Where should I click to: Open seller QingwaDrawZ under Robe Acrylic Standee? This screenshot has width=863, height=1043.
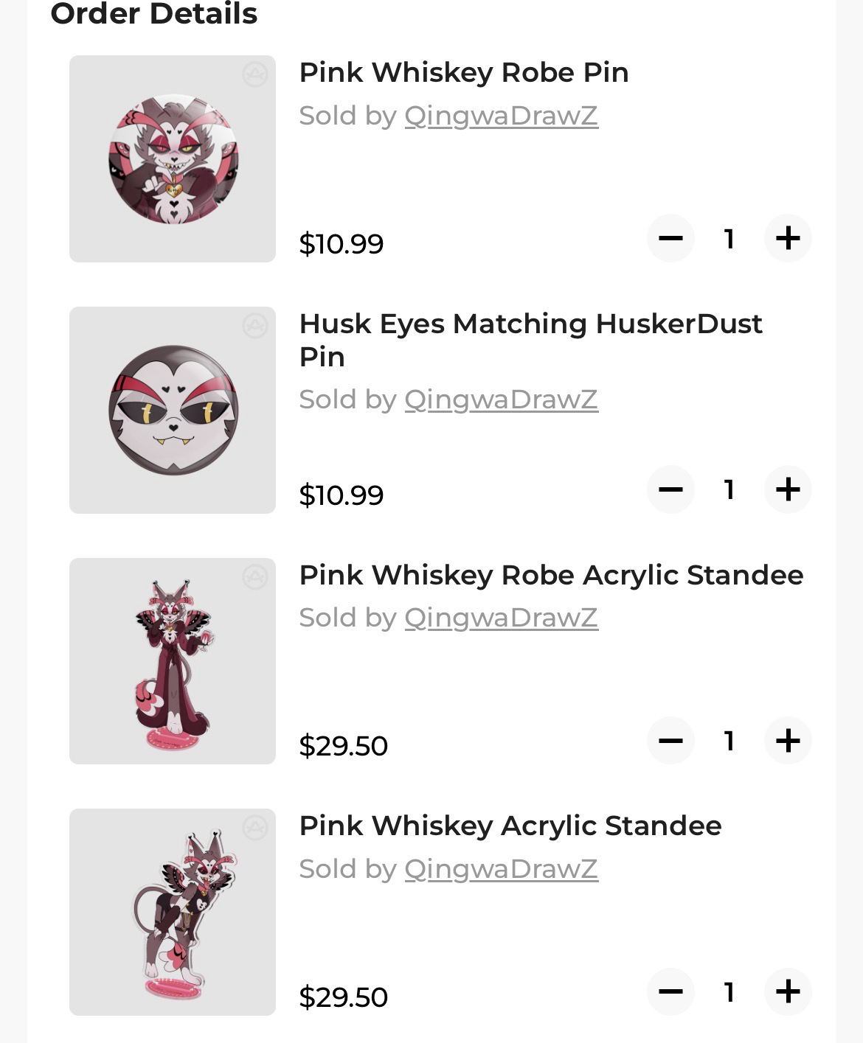point(501,618)
